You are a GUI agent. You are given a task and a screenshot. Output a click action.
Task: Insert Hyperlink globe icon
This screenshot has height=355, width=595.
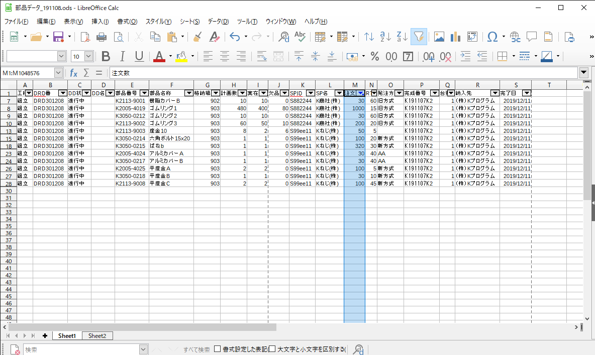coord(515,37)
